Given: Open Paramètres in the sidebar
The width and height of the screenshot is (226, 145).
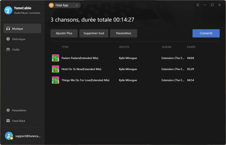Looking at the screenshot, I should (x=22, y=110).
